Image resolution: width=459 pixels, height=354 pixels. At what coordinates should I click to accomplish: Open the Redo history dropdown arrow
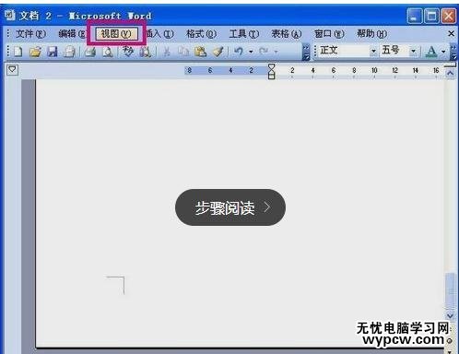pyautogui.click(x=277, y=52)
